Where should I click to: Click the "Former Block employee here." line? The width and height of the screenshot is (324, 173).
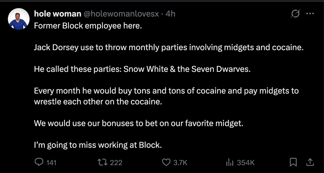click(x=88, y=26)
